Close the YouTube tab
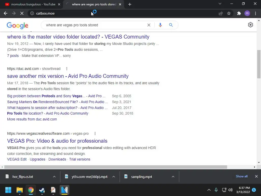Image resolution: width=261 pixels, height=196 pixels. pos(59,5)
